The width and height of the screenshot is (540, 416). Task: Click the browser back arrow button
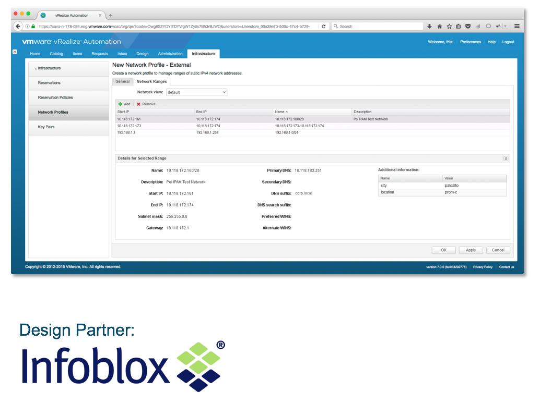tap(18, 27)
